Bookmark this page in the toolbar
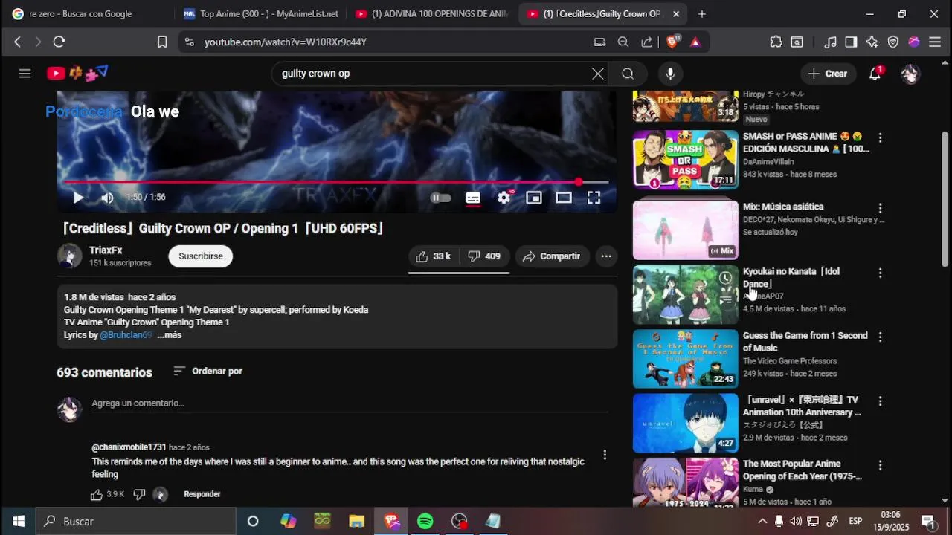 click(162, 42)
